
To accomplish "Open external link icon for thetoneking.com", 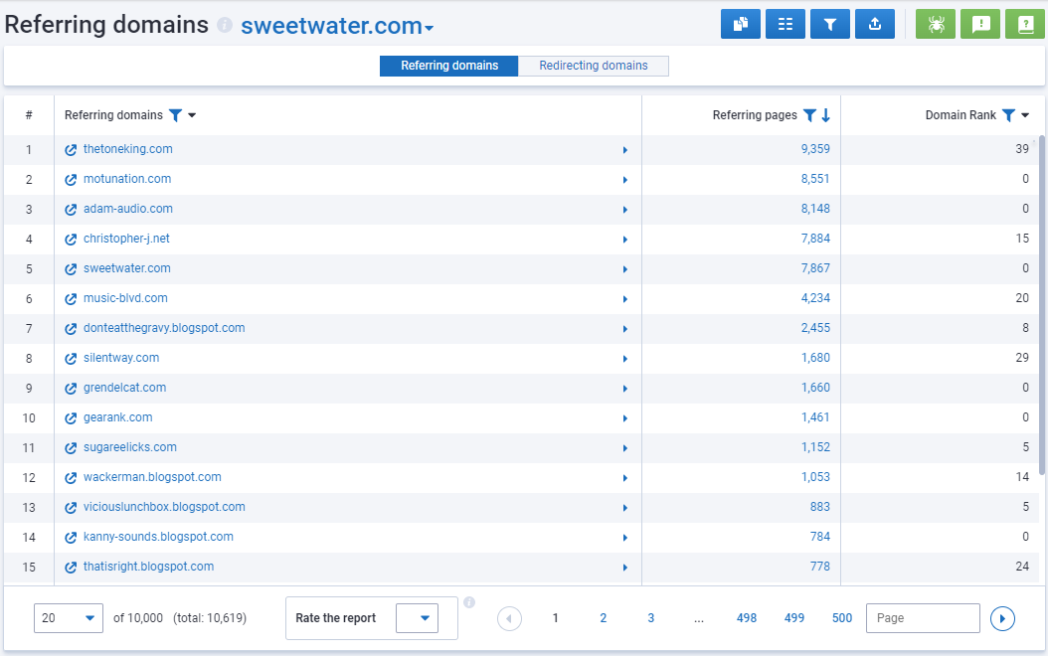I will [x=71, y=150].
